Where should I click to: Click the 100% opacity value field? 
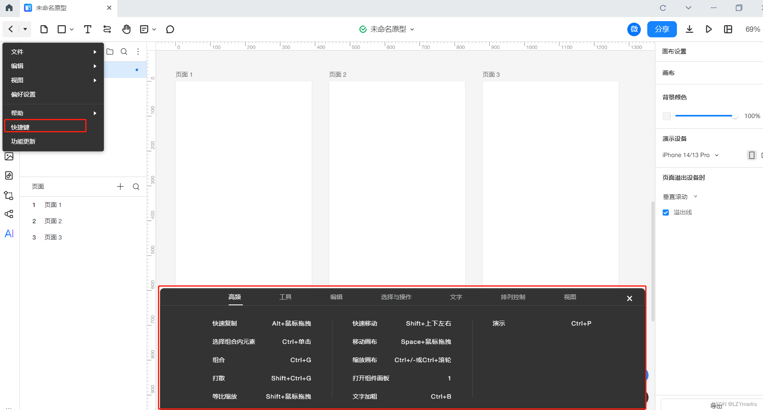[752, 116]
